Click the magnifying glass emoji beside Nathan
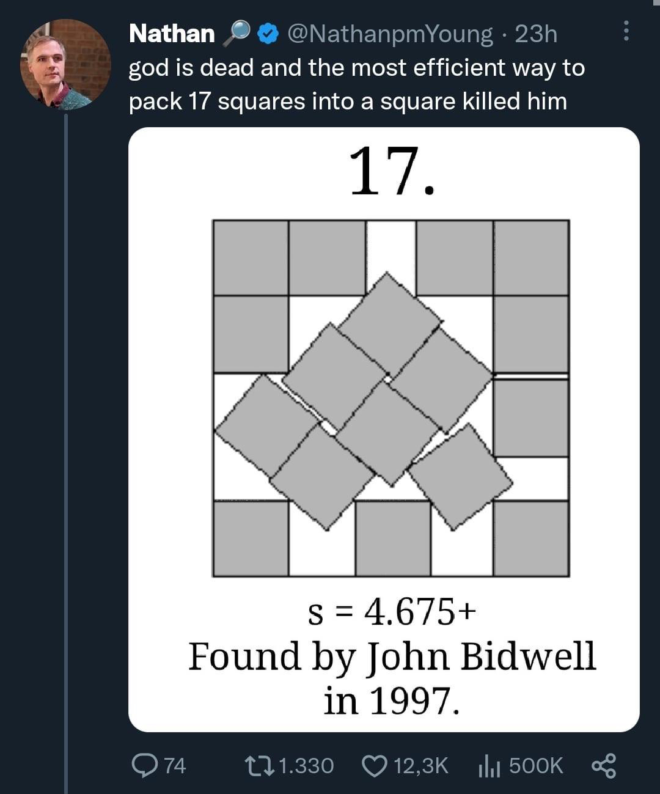The width and height of the screenshot is (660, 794). pos(236,34)
